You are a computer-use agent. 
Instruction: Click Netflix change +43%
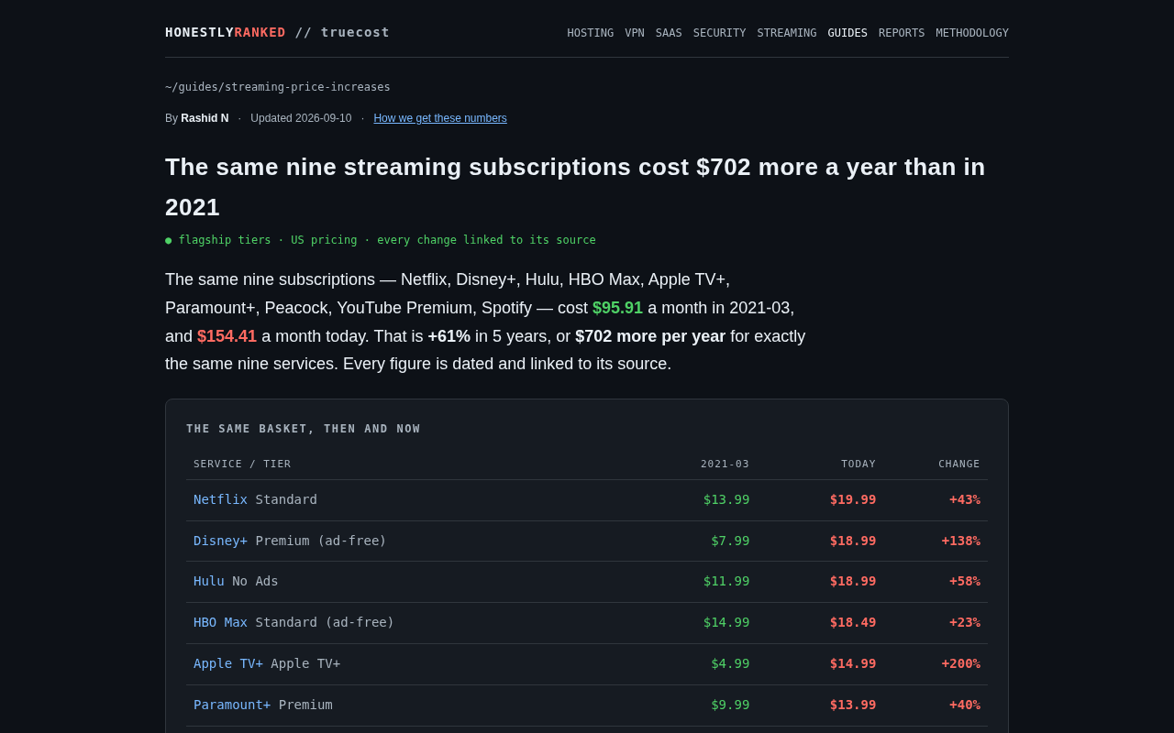pyautogui.click(x=965, y=499)
